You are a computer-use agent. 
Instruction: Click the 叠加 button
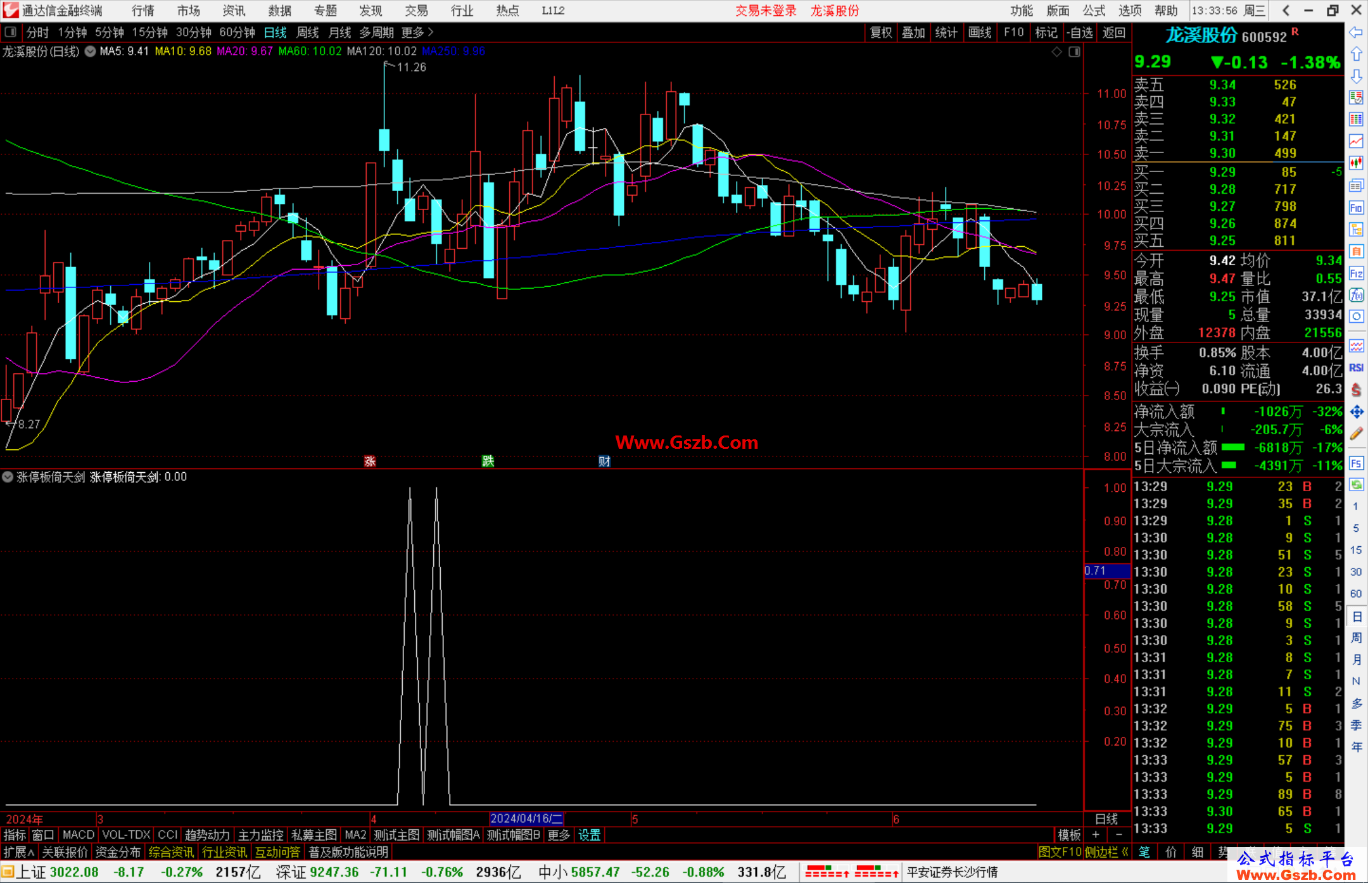[x=914, y=32]
